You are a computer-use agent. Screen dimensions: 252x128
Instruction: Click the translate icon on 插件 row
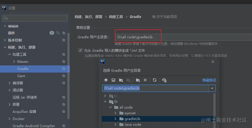click(58, 33)
